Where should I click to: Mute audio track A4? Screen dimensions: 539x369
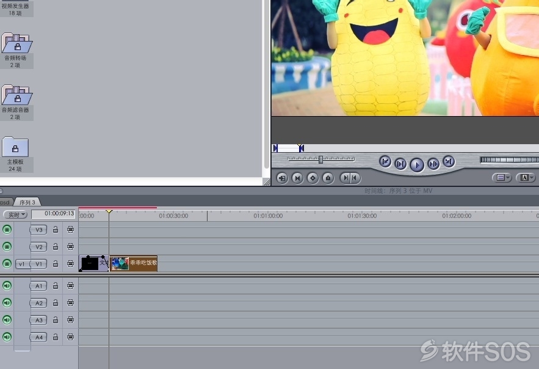[x=7, y=337]
